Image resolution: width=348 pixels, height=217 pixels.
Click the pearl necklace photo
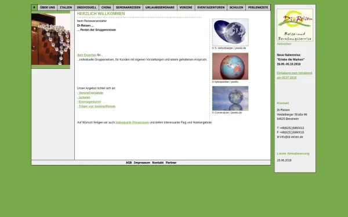50,39
